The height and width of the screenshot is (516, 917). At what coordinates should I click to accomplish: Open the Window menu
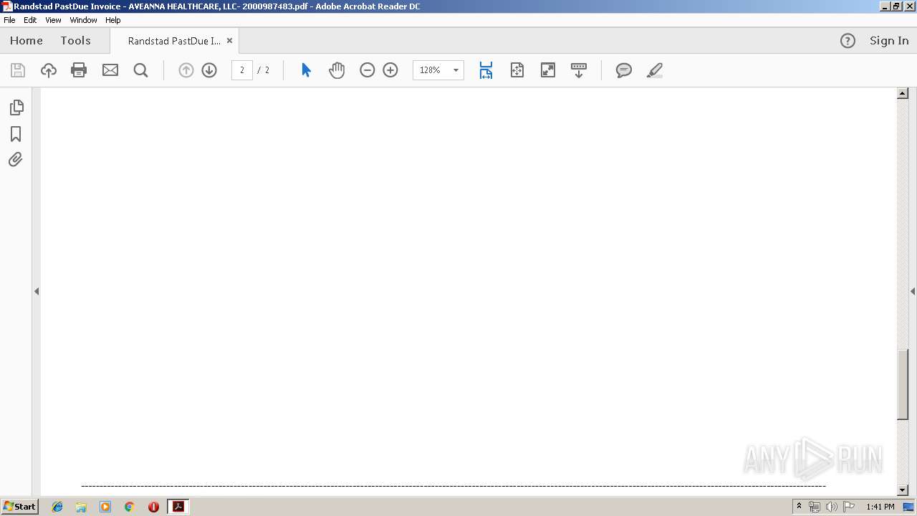tap(83, 20)
